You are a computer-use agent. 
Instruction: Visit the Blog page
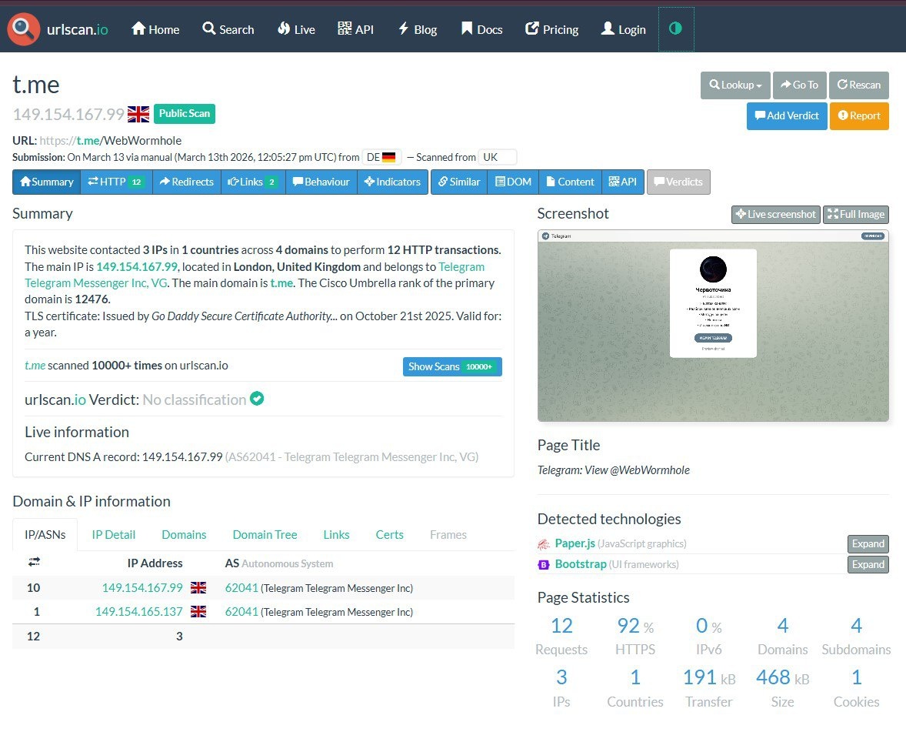click(x=417, y=29)
